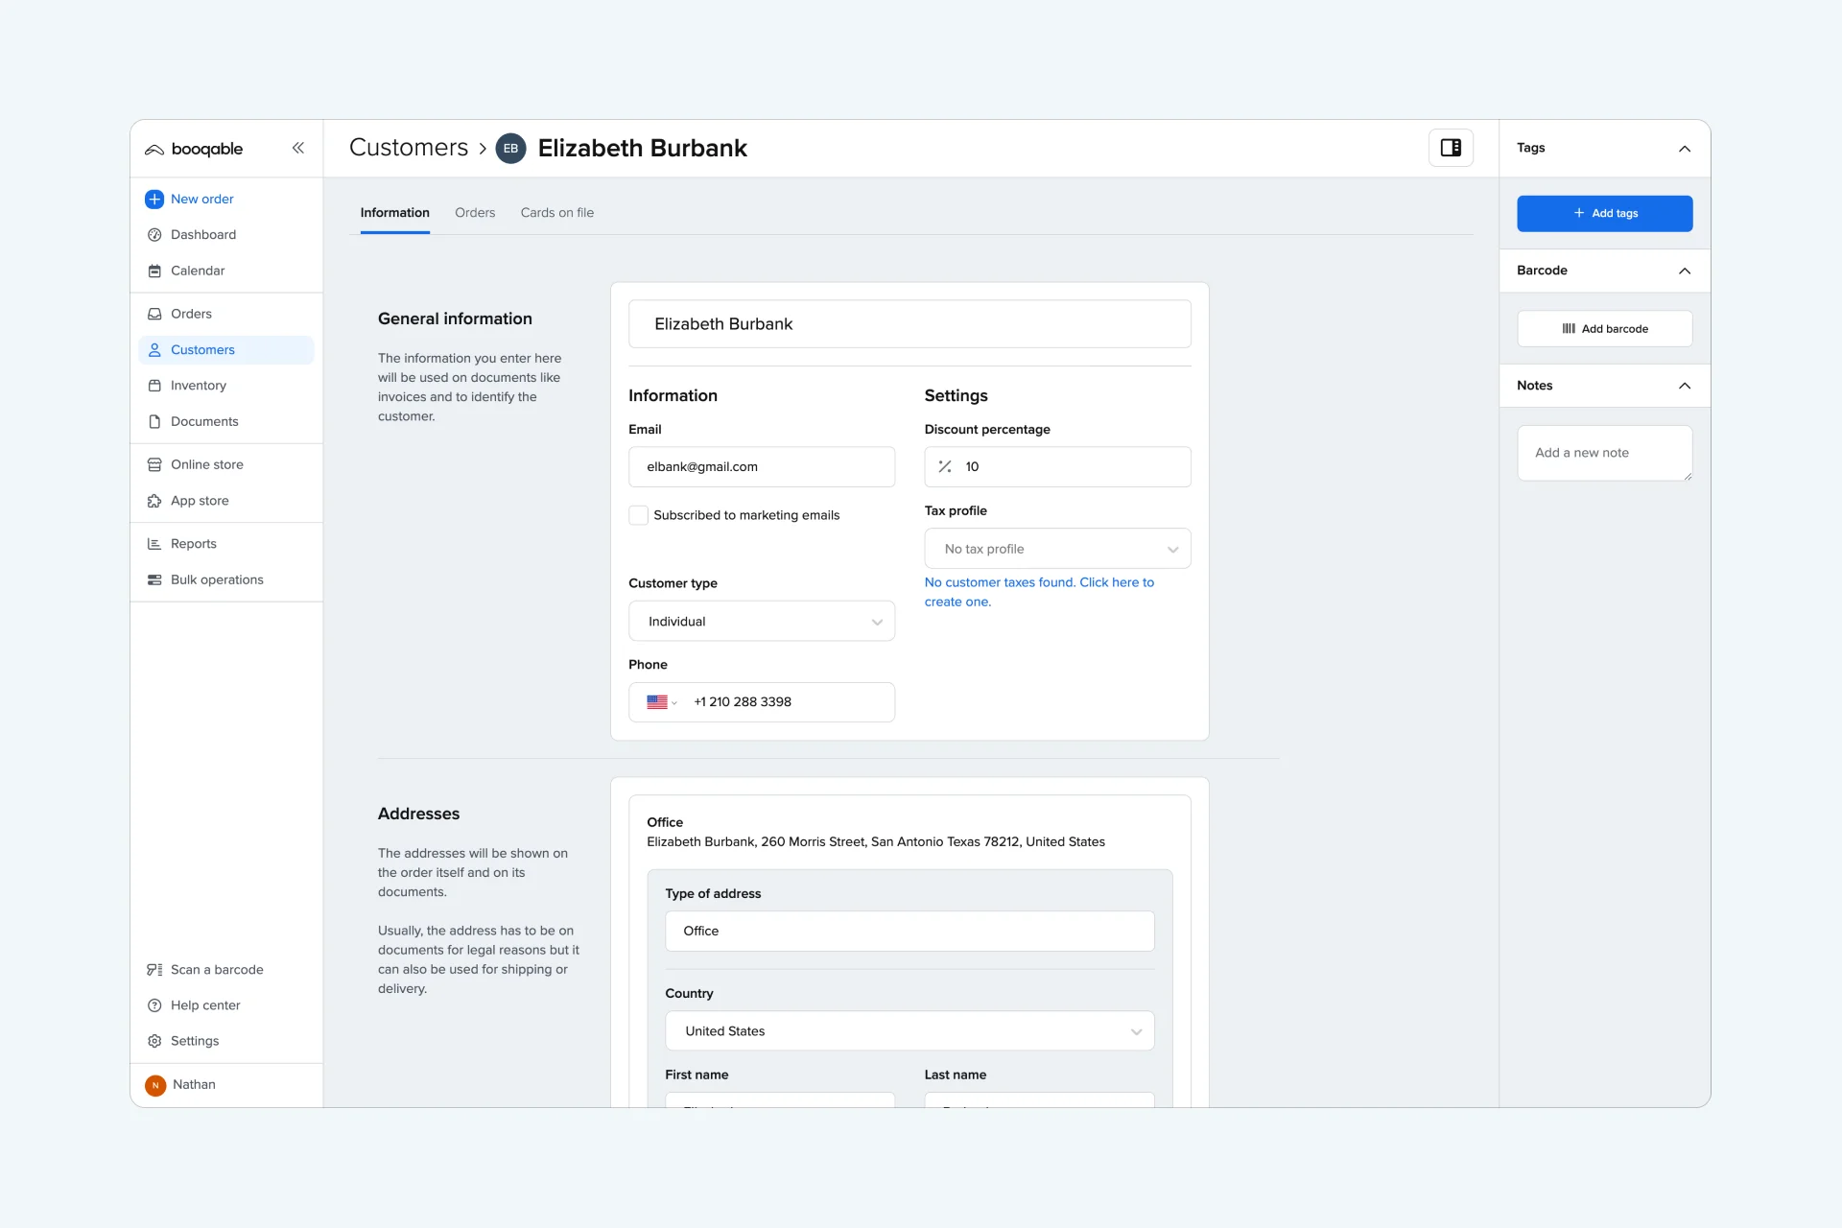Click the Reports chart icon
Screen dimensions: 1842x1228
(154, 544)
